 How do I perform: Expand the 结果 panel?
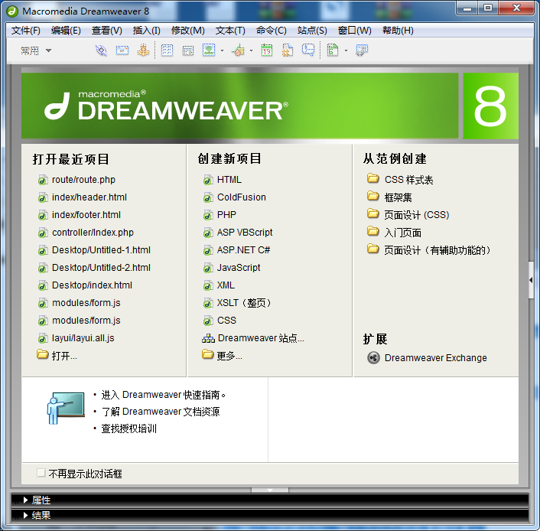coord(41,516)
